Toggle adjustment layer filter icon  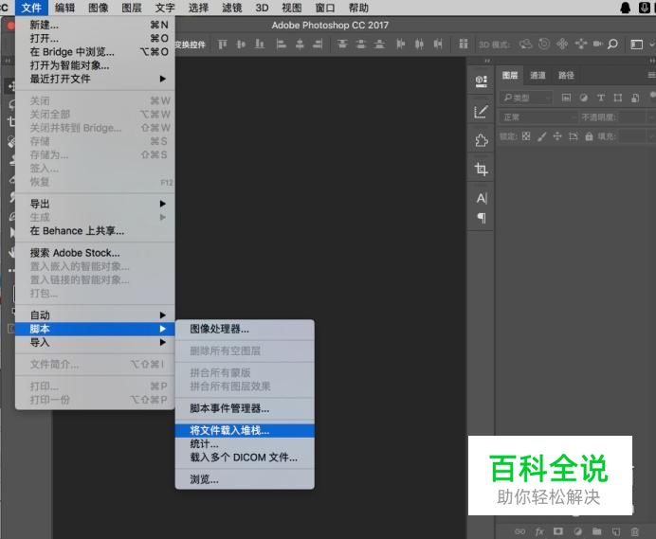[584, 98]
